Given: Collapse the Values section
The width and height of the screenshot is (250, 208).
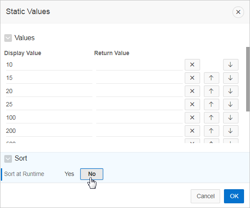Looking at the screenshot, I should [8, 38].
